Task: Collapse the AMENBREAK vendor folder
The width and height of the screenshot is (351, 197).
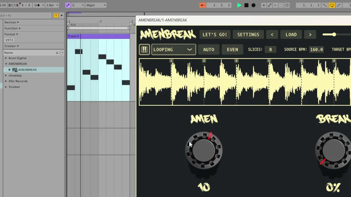Action: click(x=6, y=64)
